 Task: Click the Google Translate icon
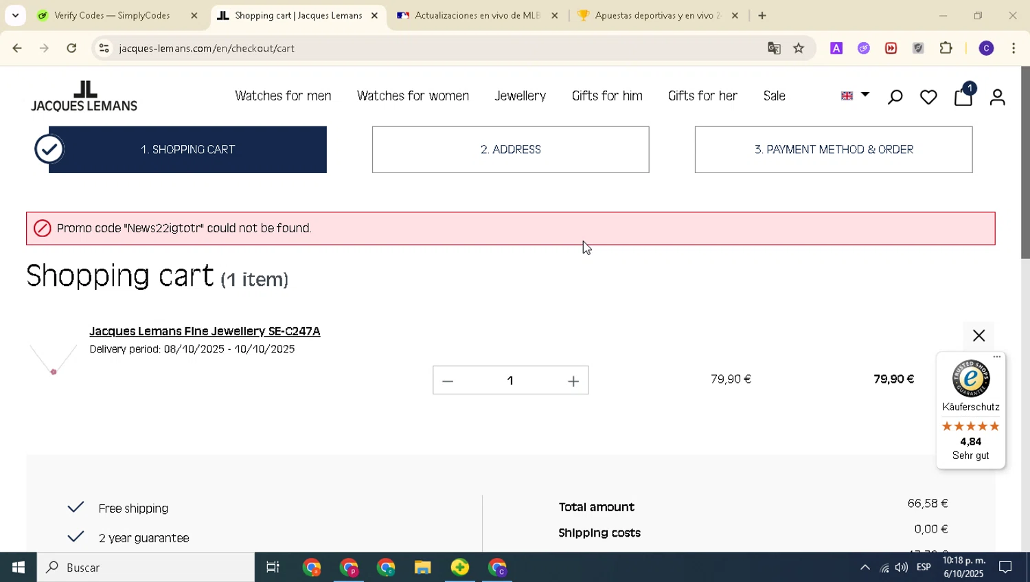point(774,48)
